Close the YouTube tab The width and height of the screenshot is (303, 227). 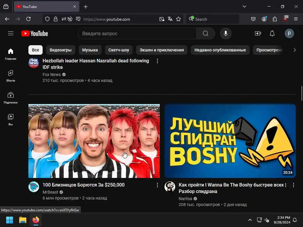click(75, 7)
